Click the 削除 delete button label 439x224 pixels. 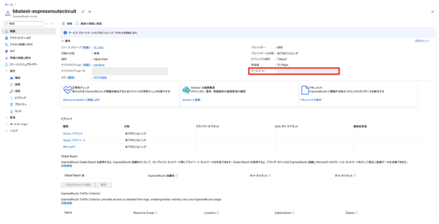coord(70,24)
